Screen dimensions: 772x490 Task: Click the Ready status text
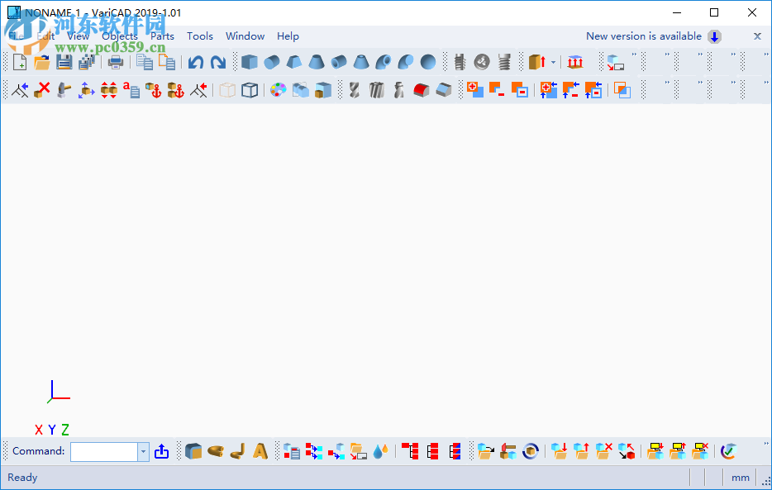tap(22, 478)
